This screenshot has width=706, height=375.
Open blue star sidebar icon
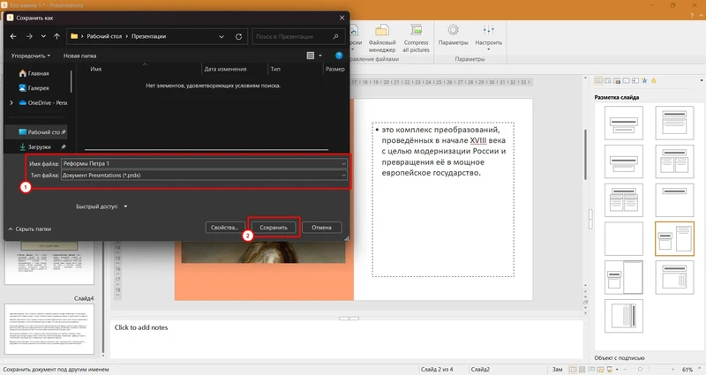pos(644,80)
